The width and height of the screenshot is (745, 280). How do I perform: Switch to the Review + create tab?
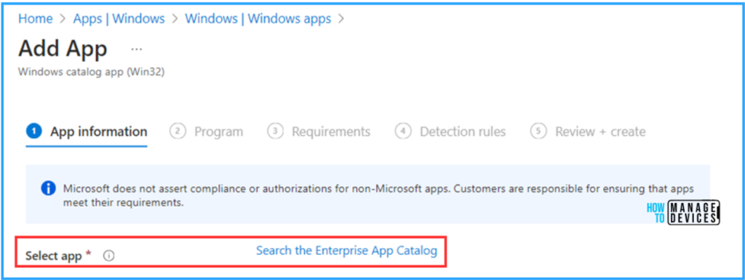coord(588,132)
